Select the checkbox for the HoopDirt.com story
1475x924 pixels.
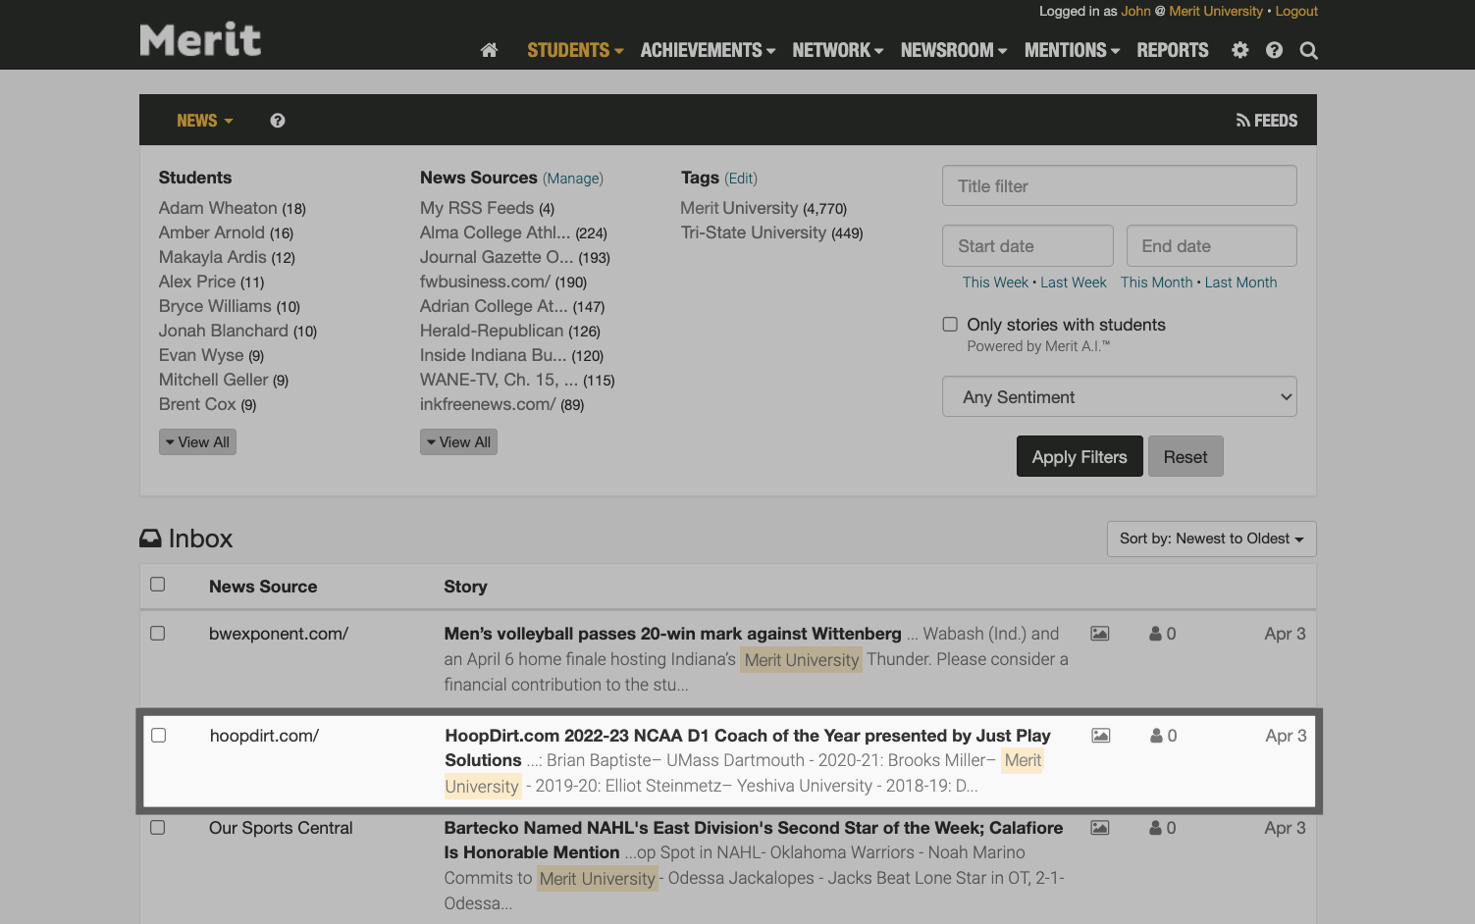(x=158, y=735)
